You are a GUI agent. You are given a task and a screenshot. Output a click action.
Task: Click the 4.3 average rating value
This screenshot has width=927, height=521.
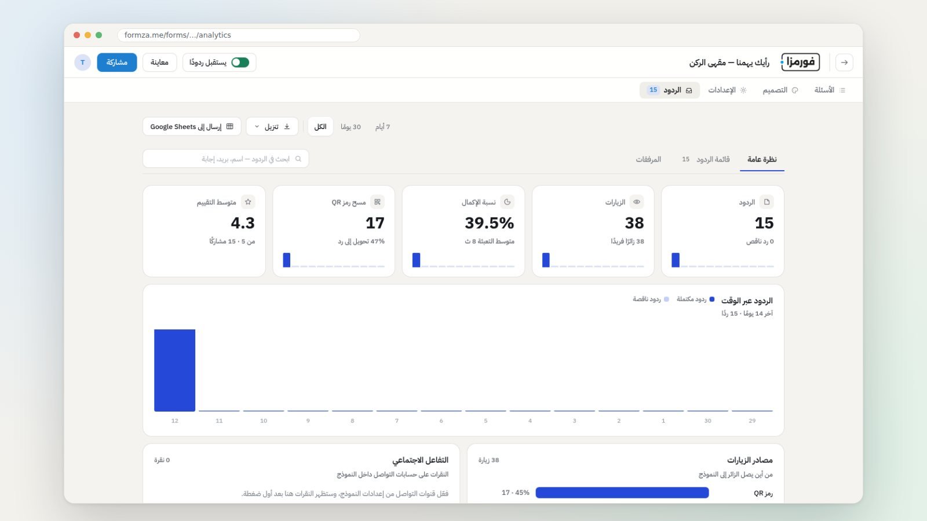(x=243, y=223)
